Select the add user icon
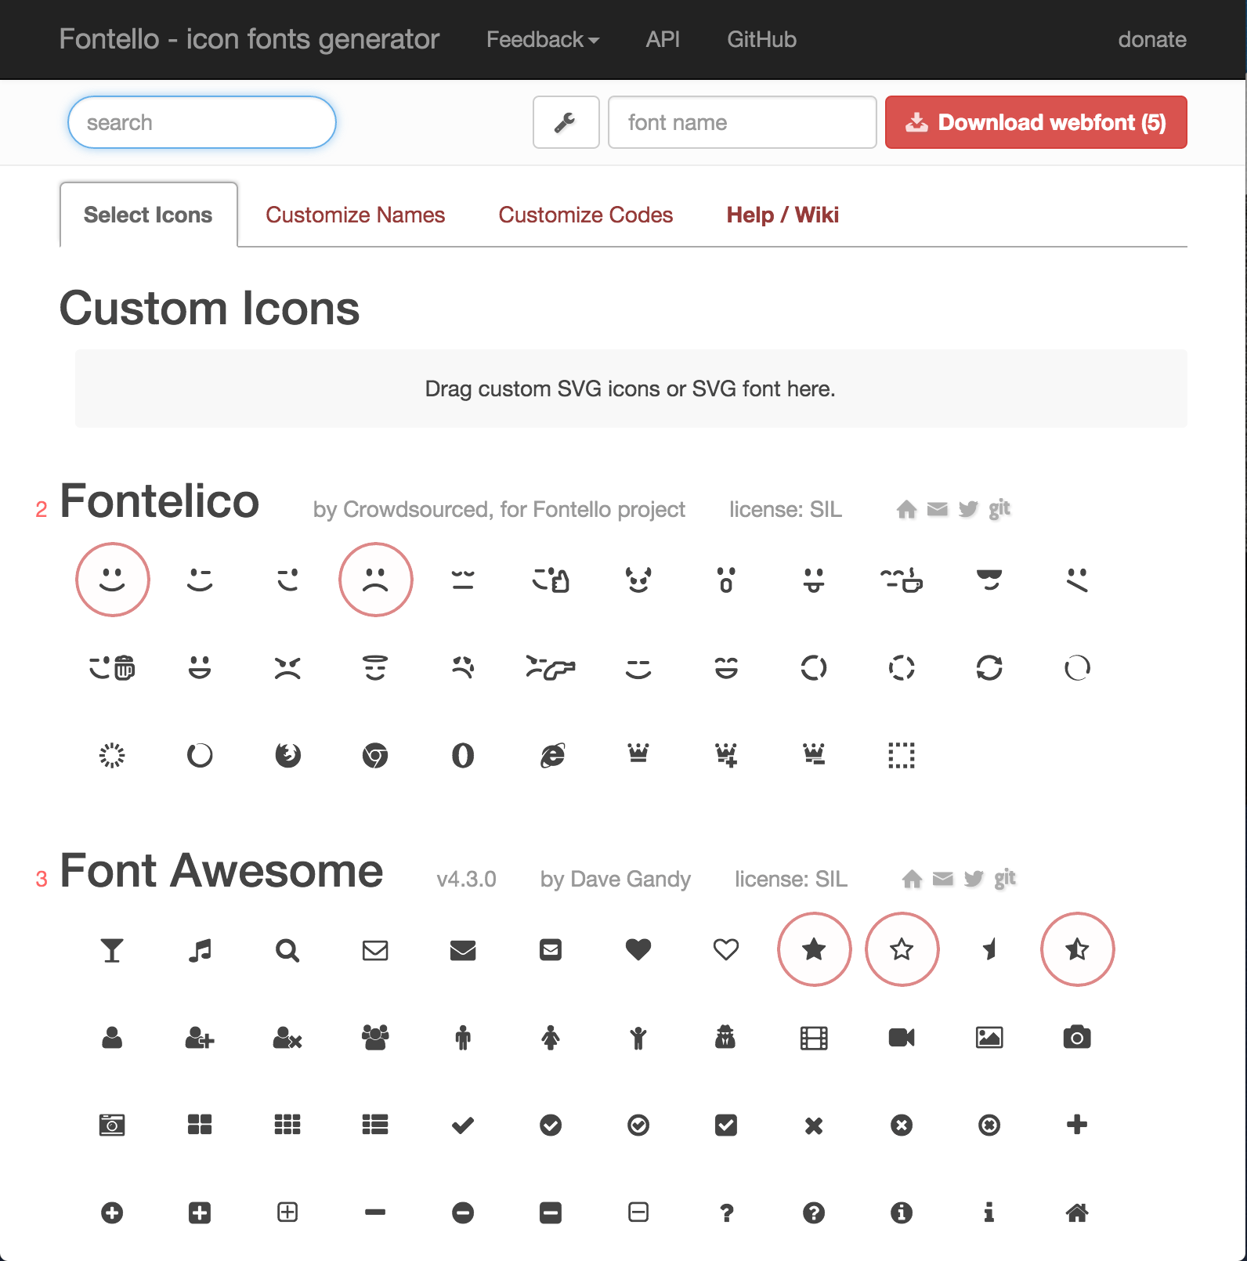This screenshot has height=1261, width=1247. [200, 1037]
